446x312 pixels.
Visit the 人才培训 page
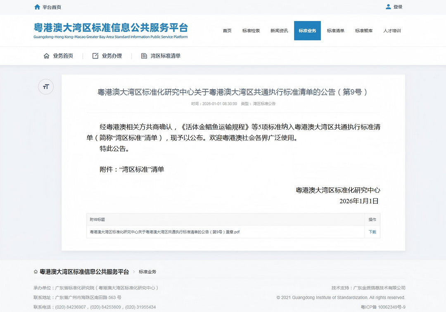pyautogui.click(x=392, y=31)
